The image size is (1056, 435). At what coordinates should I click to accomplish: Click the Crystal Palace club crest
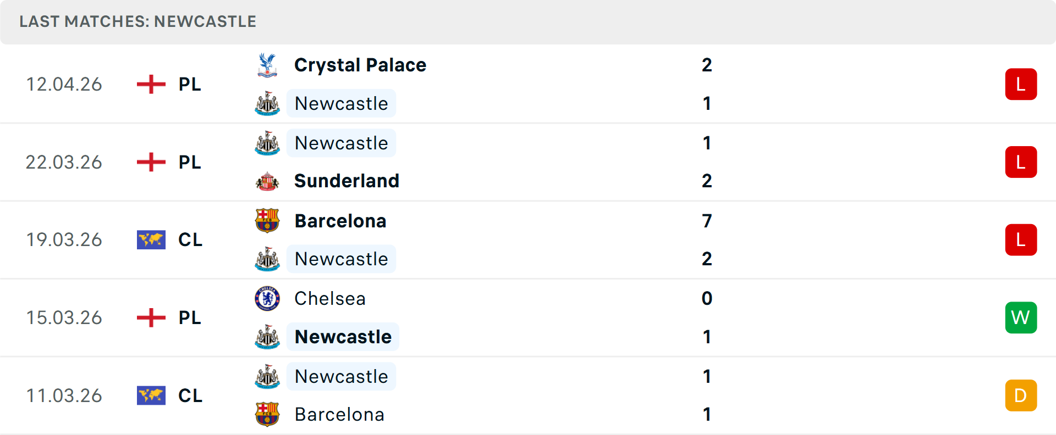pyautogui.click(x=267, y=64)
